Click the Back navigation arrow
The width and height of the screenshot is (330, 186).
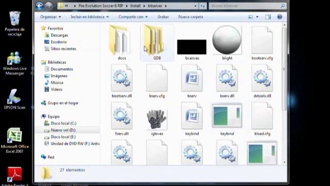tap(40, 6)
